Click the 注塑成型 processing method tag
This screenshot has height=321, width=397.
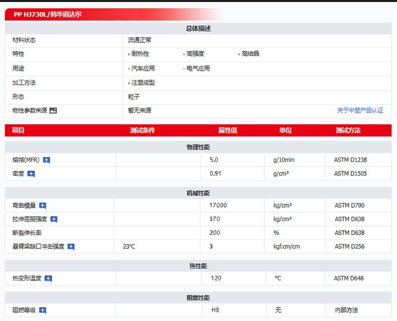click(x=143, y=83)
